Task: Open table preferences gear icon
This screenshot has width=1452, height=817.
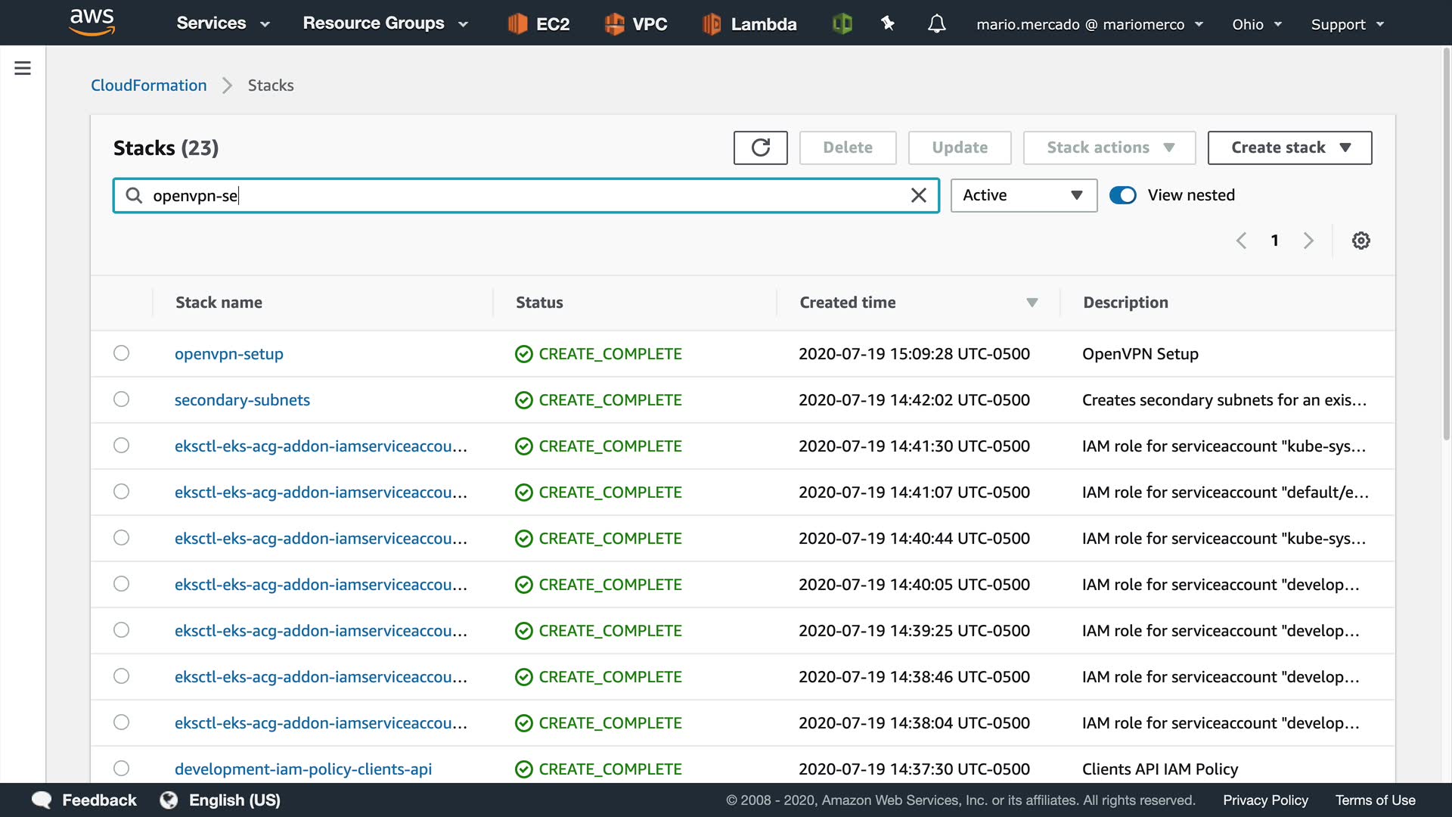Action: pos(1360,241)
